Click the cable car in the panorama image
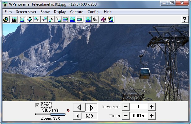The image size is (191, 124). point(144,73)
